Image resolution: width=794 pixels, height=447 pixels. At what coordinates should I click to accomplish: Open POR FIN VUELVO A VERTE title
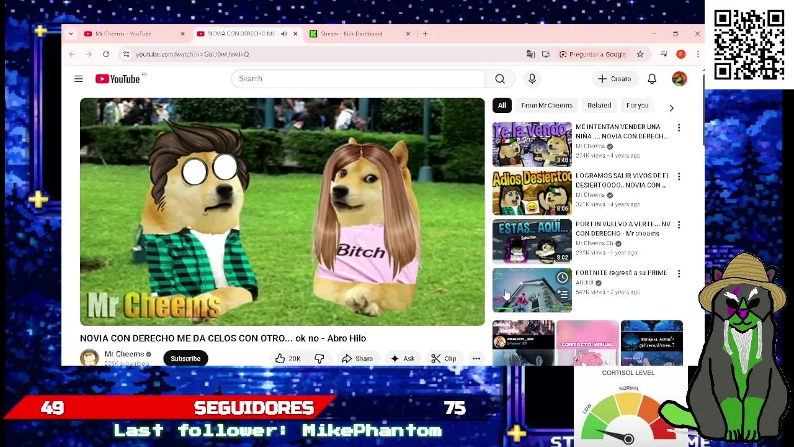[x=623, y=228]
